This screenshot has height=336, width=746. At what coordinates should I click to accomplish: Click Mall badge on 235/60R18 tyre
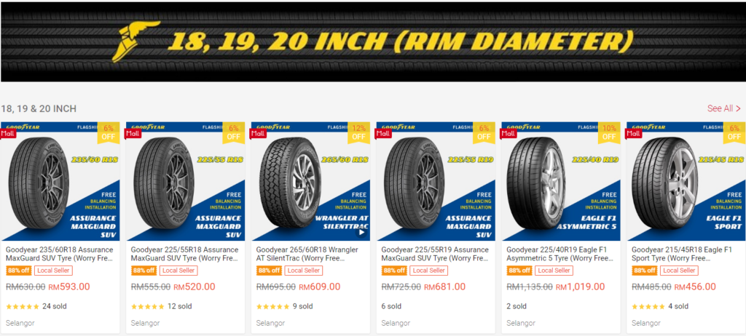pyautogui.click(x=9, y=134)
